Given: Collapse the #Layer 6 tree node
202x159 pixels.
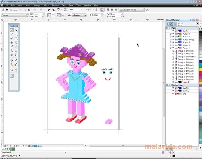Looking at the screenshot, I should pyautogui.click(x=170, y=48).
